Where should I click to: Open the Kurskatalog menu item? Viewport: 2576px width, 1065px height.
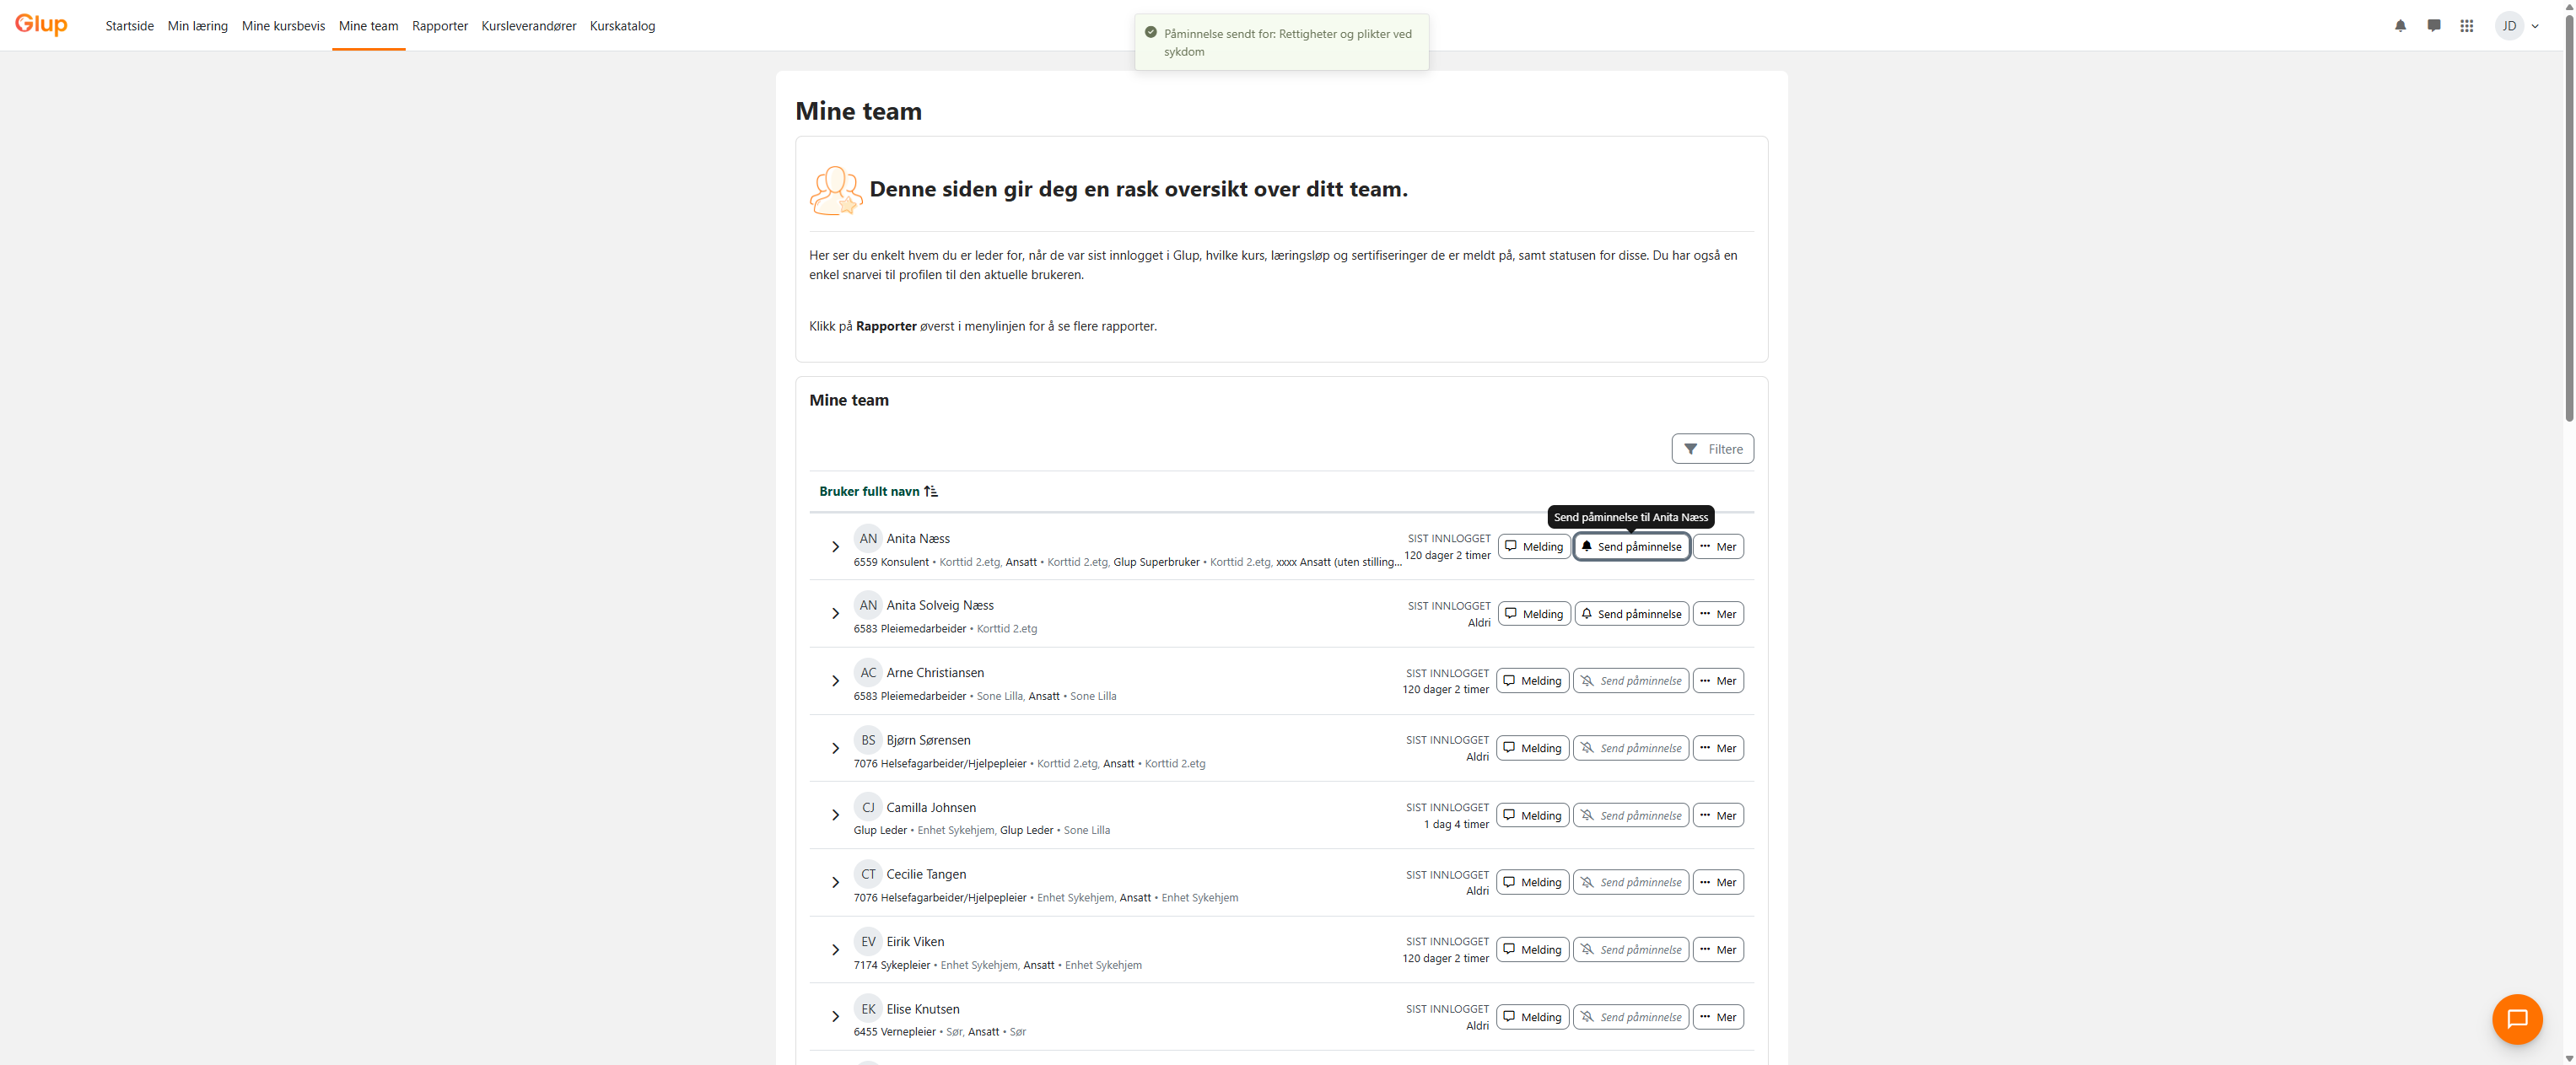(622, 26)
